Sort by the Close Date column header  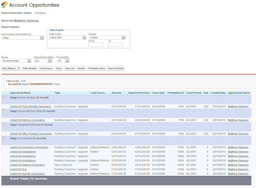click(158, 92)
